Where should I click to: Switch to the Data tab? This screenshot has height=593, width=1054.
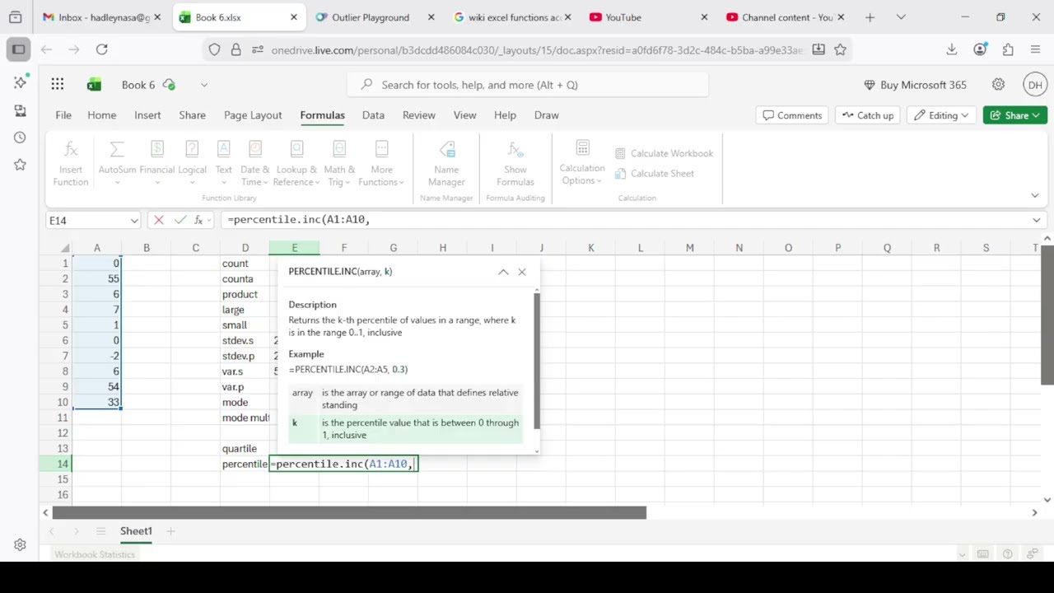(x=373, y=115)
